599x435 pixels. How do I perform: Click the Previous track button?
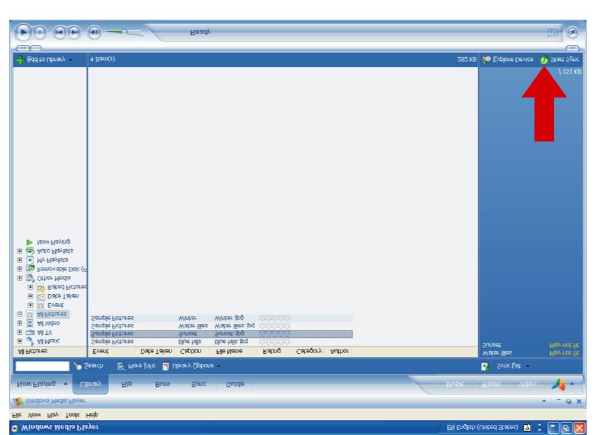tap(60, 32)
